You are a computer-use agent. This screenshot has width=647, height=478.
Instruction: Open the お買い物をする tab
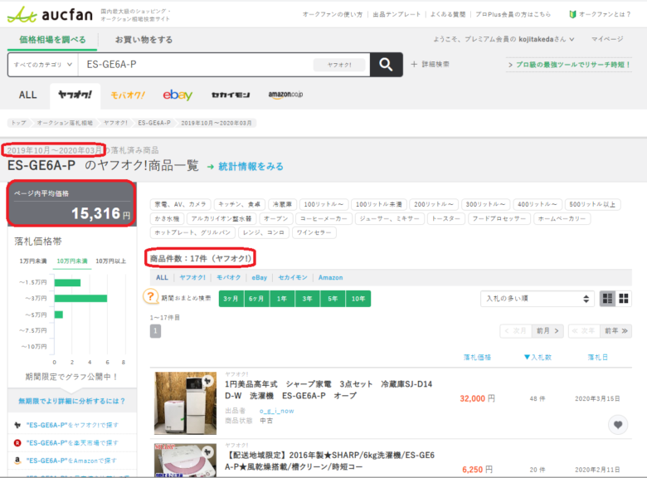click(x=144, y=40)
